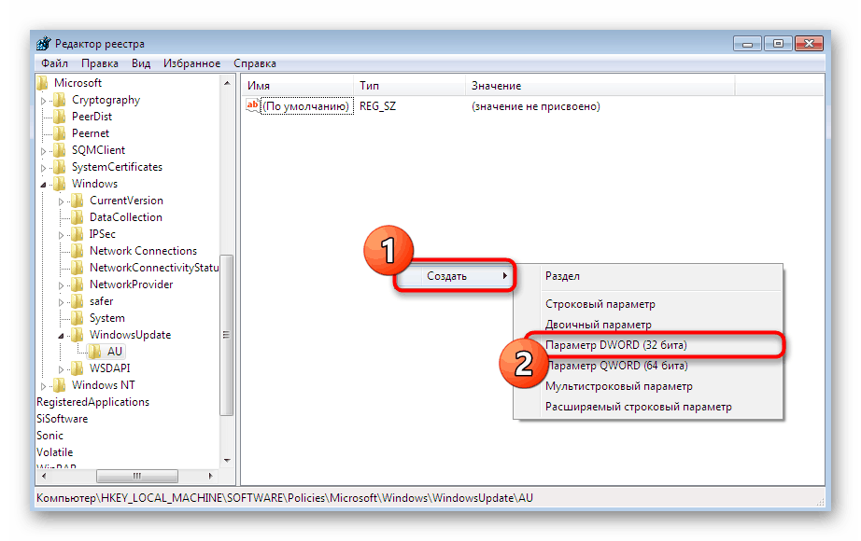Click the NetworkConnectivityStatus folder icon
The width and height of the screenshot is (861, 541).
(78, 268)
